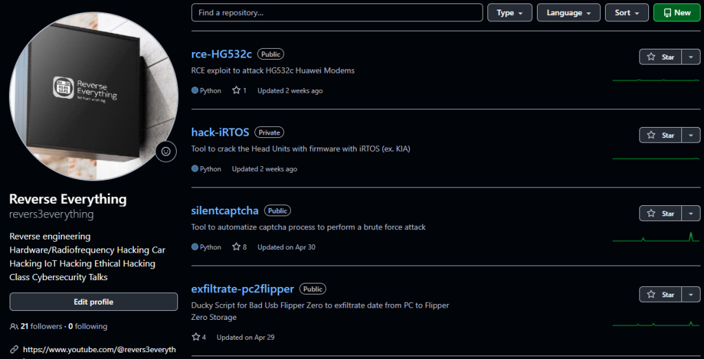Viewport: 704px width, 359px height.
Task: Focus the Find a repository search field
Action: [x=337, y=13]
